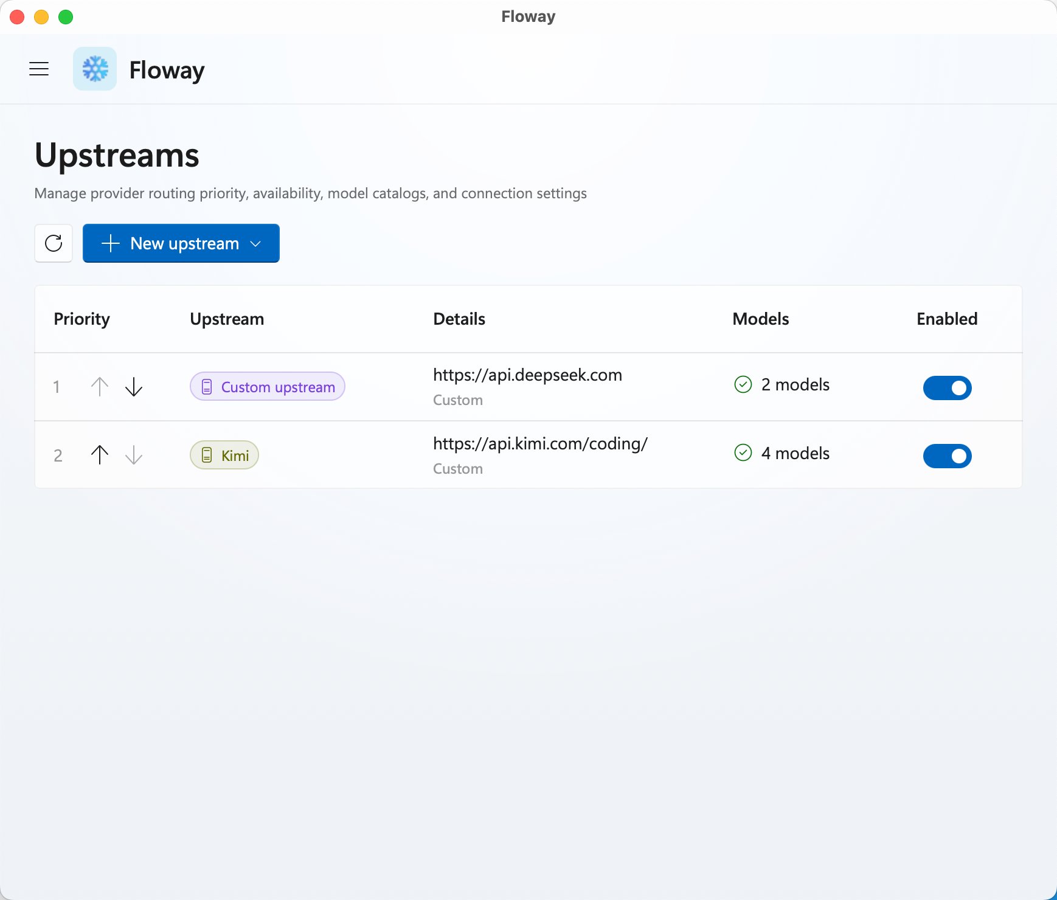Click the Custom label under api.kimi.com
This screenshot has height=900, width=1057.
coord(458,469)
